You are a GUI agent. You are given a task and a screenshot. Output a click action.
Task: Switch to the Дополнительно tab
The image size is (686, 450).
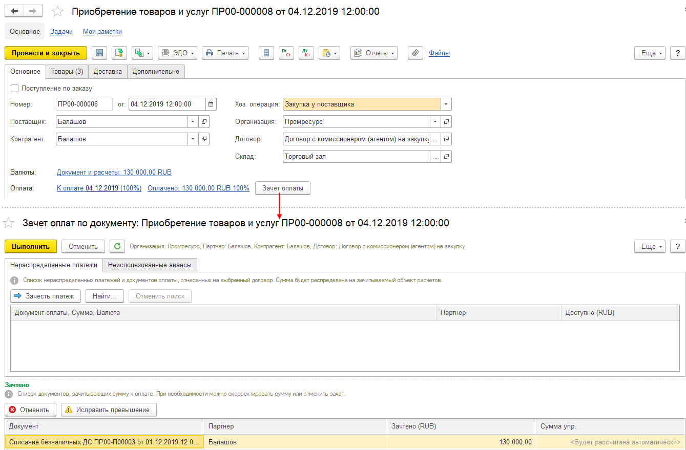click(x=156, y=71)
